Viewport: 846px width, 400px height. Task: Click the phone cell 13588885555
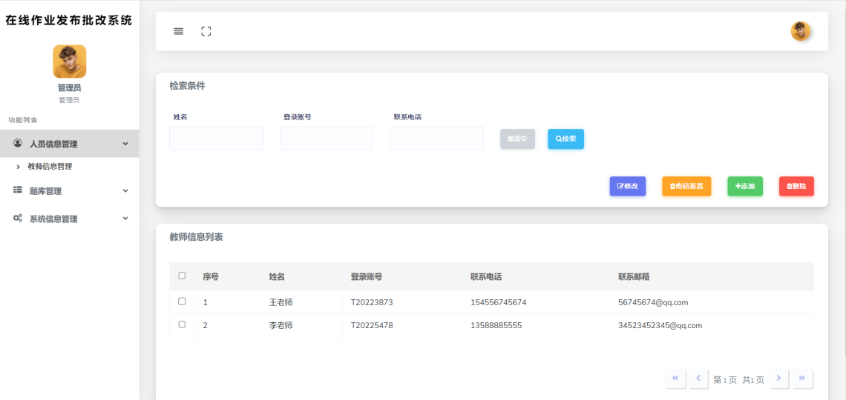496,326
